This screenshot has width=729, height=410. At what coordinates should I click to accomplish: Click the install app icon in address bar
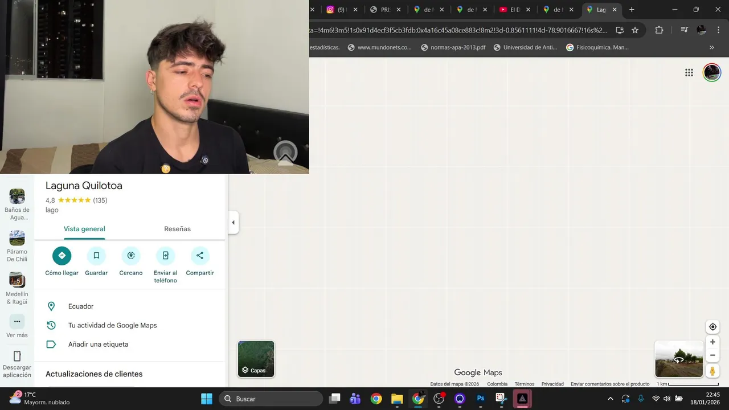[620, 30]
